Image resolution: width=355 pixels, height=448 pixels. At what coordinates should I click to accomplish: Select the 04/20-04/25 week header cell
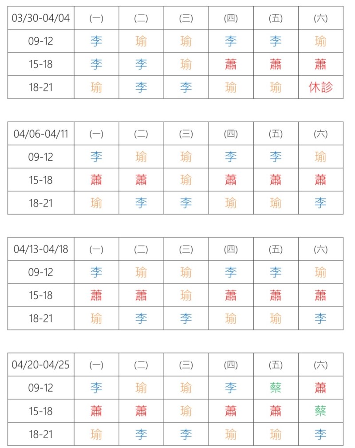tap(41, 365)
